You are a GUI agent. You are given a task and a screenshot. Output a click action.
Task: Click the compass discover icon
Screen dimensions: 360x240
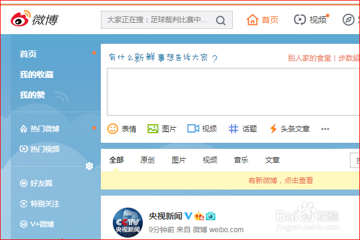tap(348, 20)
